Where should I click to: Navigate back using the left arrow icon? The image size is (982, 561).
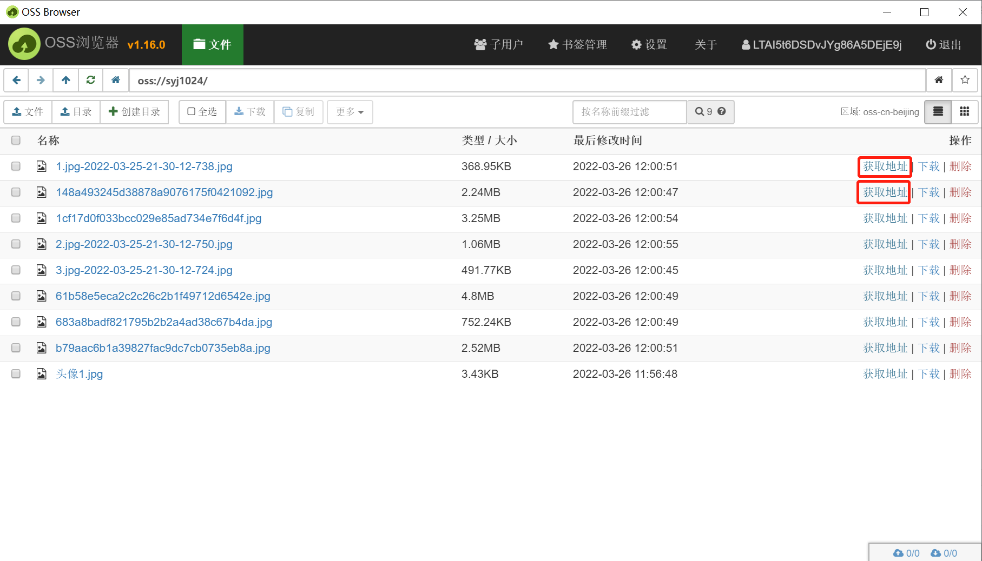(16, 80)
